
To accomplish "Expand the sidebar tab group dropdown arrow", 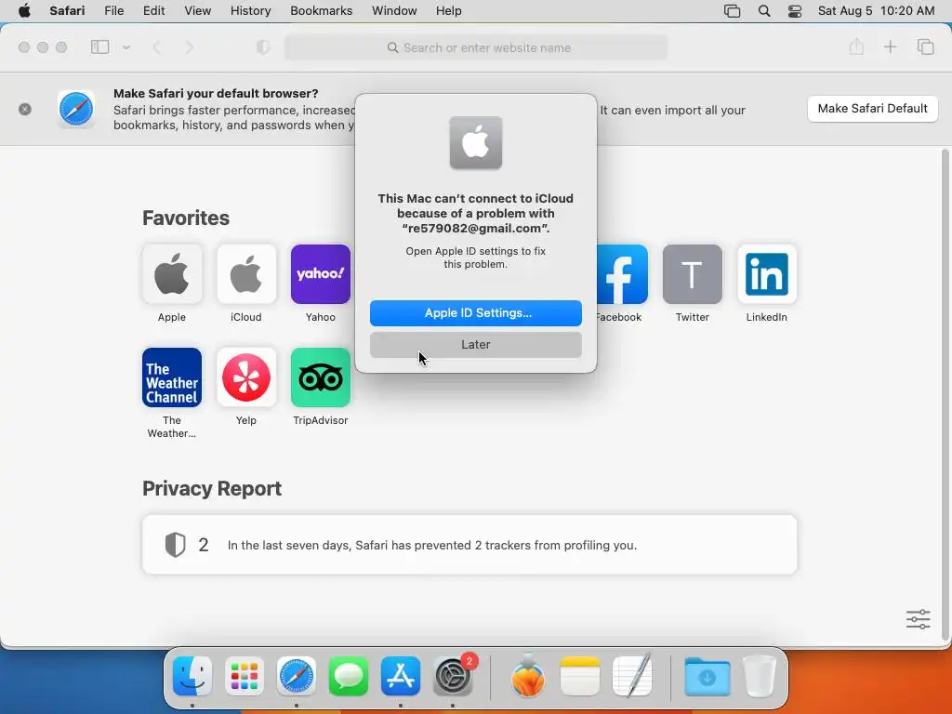I will [x=126, y=47].
